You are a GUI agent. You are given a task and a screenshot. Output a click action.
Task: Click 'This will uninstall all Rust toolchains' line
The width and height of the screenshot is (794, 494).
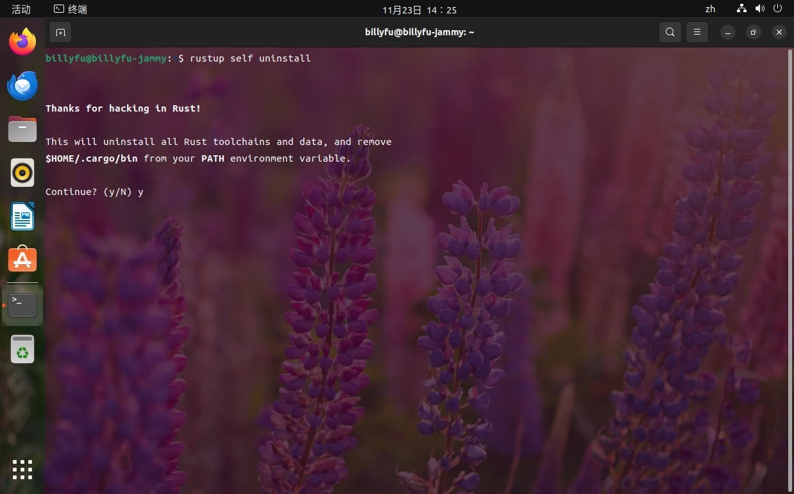pyautogui.click(x=219, y=142)
